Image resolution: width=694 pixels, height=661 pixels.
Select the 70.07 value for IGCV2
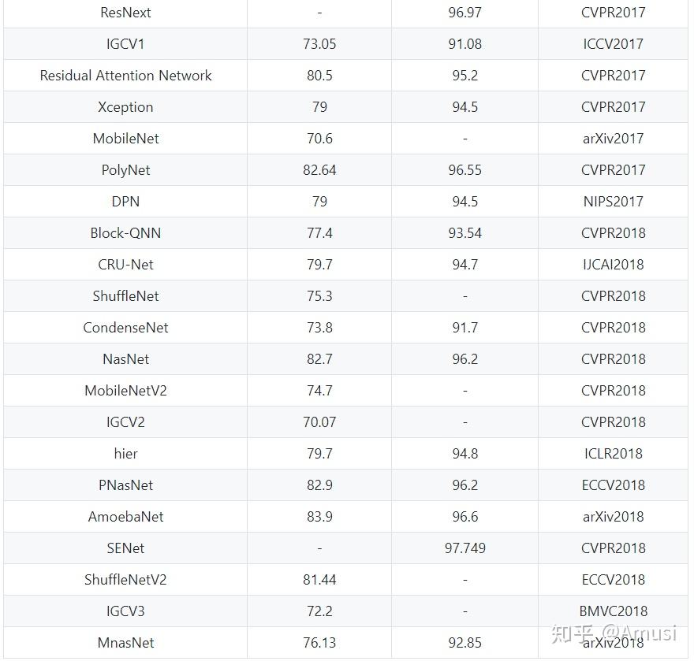(319, 422)
